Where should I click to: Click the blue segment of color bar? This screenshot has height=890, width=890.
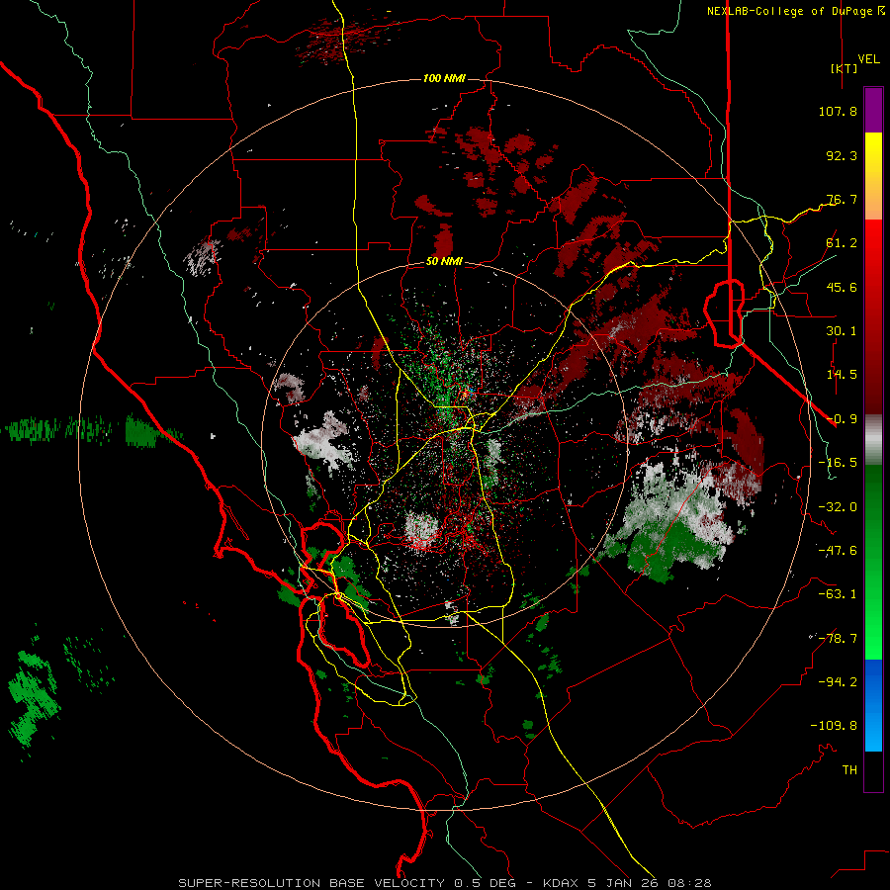873,705
